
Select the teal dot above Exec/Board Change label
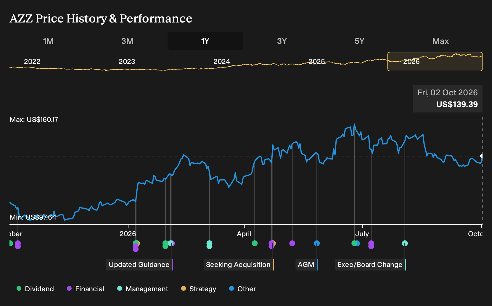405,243
